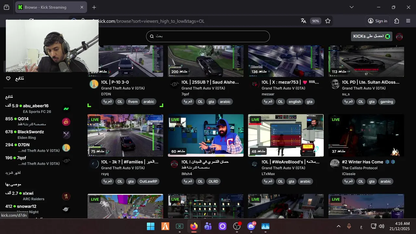The height and width of the screenshot is (234, 416).
Task: Open #2 Winter Has Come stream title
Action: (369, 162)
